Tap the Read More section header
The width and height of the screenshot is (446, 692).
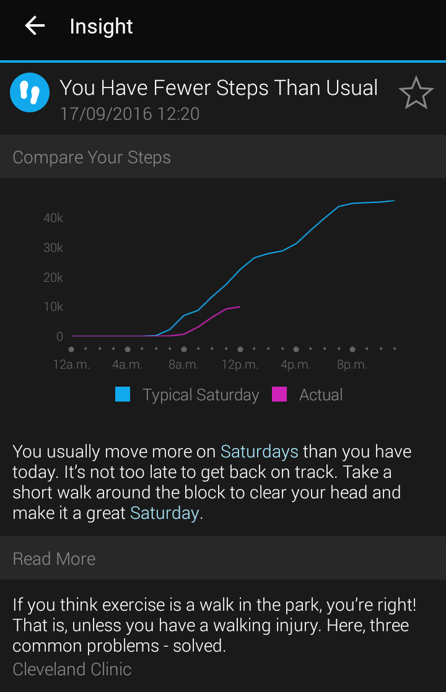55,559
